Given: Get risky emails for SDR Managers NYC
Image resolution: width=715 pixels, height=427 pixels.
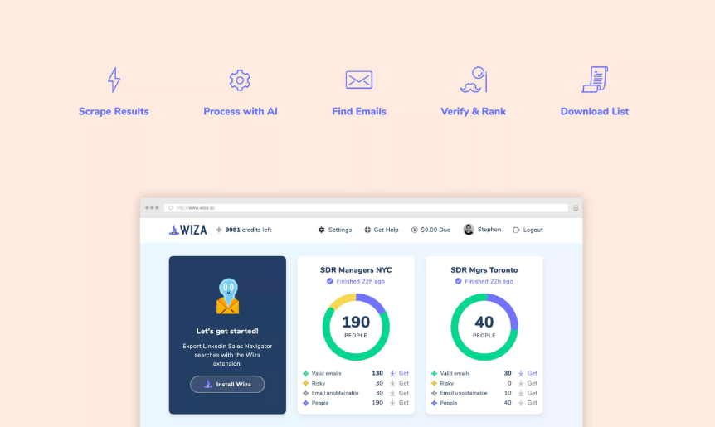Looking at the screenshot, I should [x=400, y=383].
